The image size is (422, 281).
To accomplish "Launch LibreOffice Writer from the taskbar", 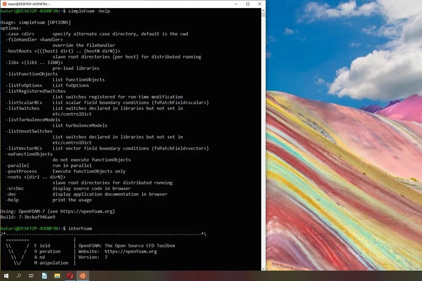I will 44,276.
